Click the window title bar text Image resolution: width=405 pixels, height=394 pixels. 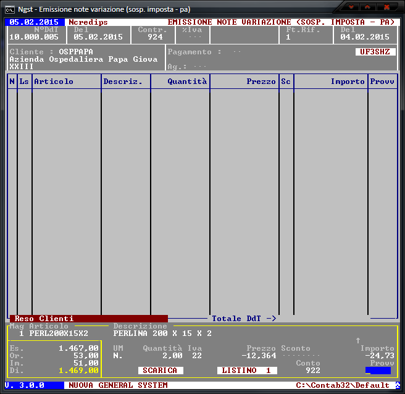pos(104,9)
